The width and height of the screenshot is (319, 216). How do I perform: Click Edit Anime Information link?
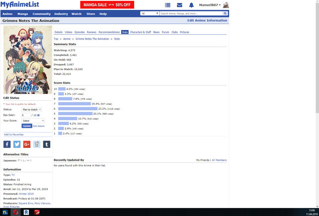[x=207, y=20]
